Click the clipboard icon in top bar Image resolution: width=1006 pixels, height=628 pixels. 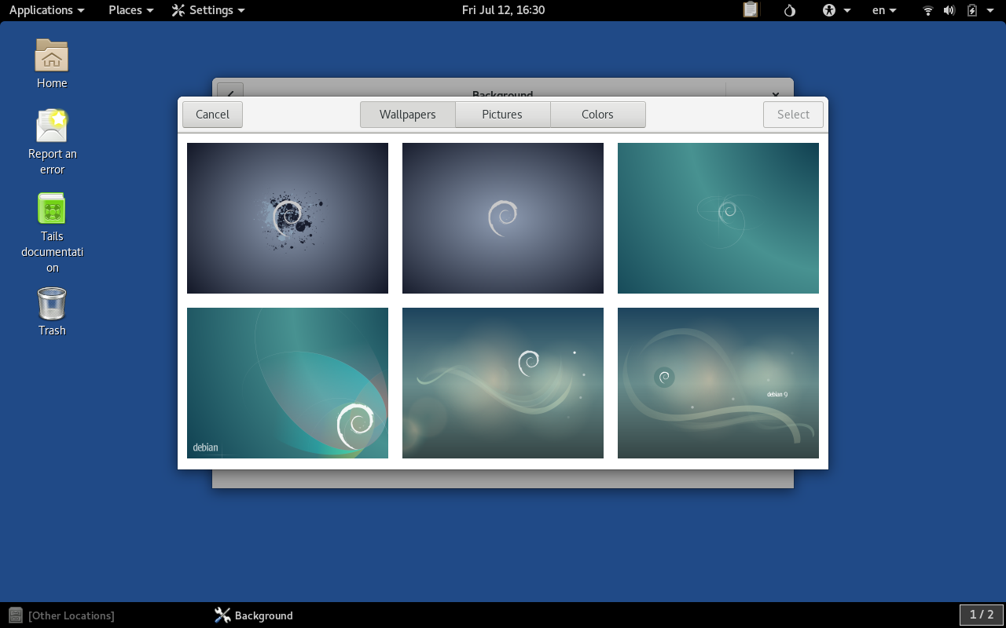(x=751, y=10)
